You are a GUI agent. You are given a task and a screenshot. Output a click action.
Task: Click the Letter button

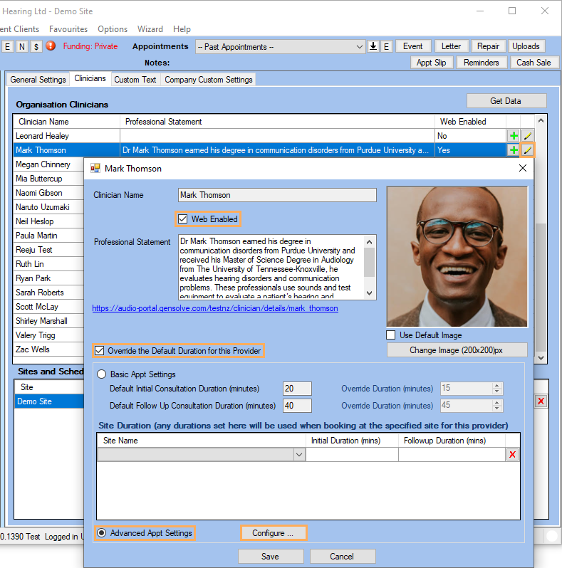coord(452,46)
